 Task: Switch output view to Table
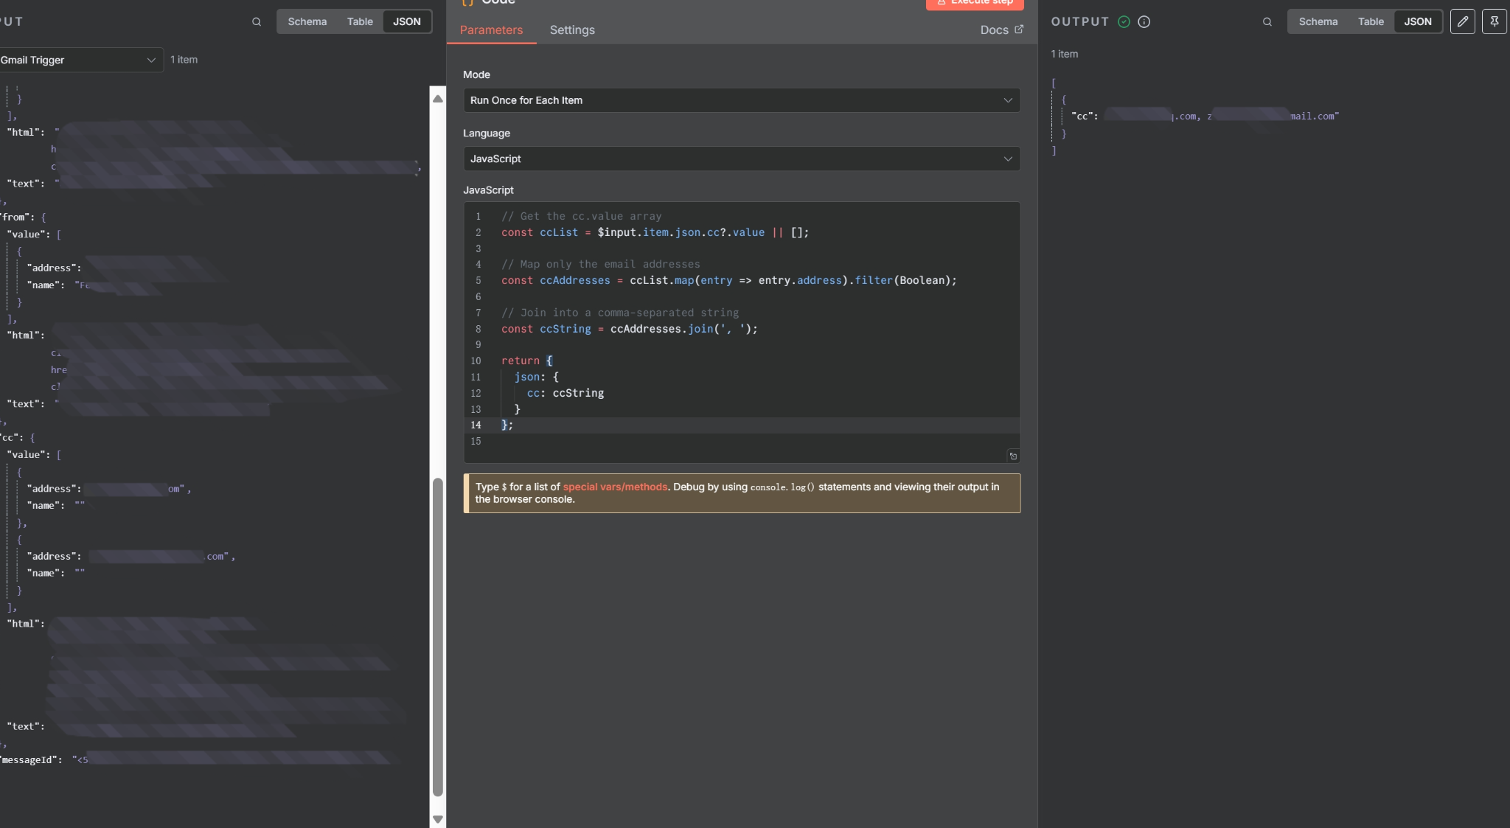(1371, 21)
